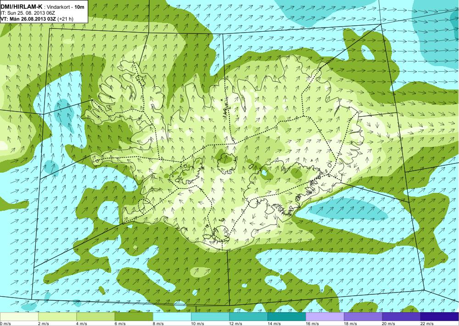Click the 'VT: Mán 26.08.2013 03Z' line
The height and width of the screenshot is (326, 459).
point(28,19)
